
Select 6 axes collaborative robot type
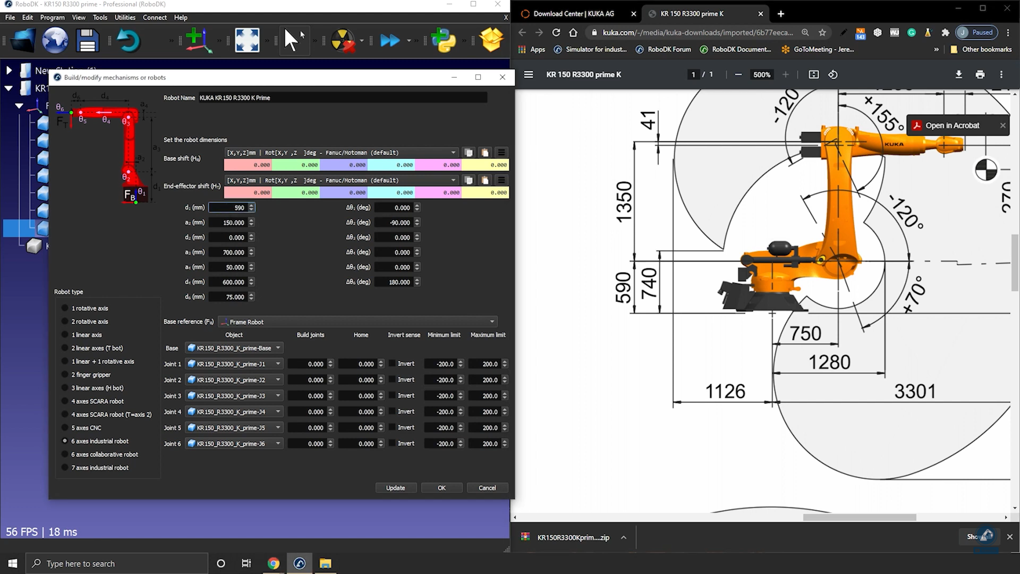pos(65,454)
